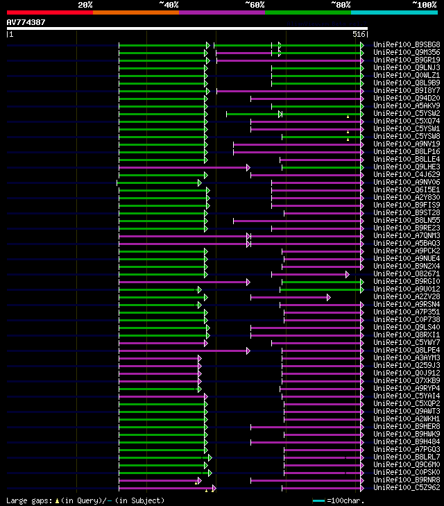Viewport: 444px width, 506px height.
Task: Select the UniRef100_Q7XKB9 label
Action: pos(407,380)
